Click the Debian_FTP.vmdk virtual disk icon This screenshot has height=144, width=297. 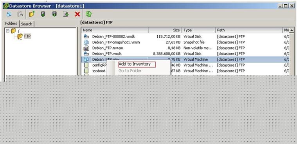click(x=86, y=54)
